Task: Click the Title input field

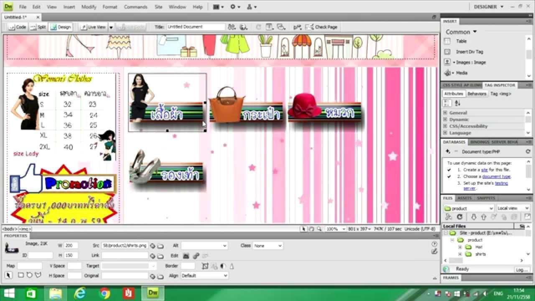Action: tap(196, 27)
